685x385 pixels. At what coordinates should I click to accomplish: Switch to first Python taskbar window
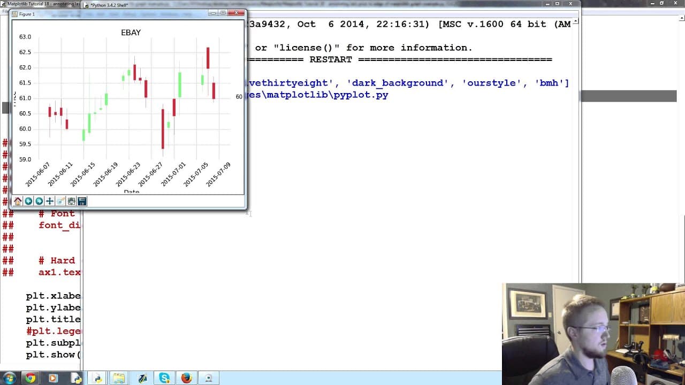[x=76, y=378]
